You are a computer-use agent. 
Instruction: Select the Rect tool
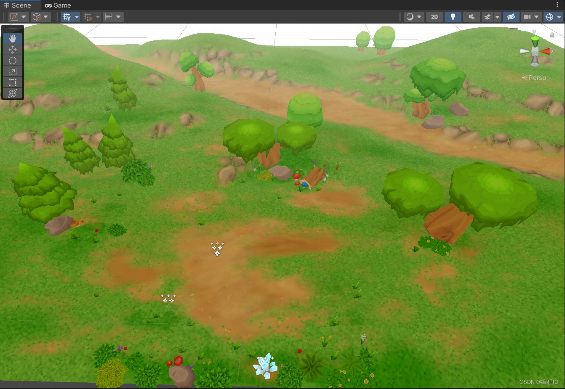(x=13, y=82)
